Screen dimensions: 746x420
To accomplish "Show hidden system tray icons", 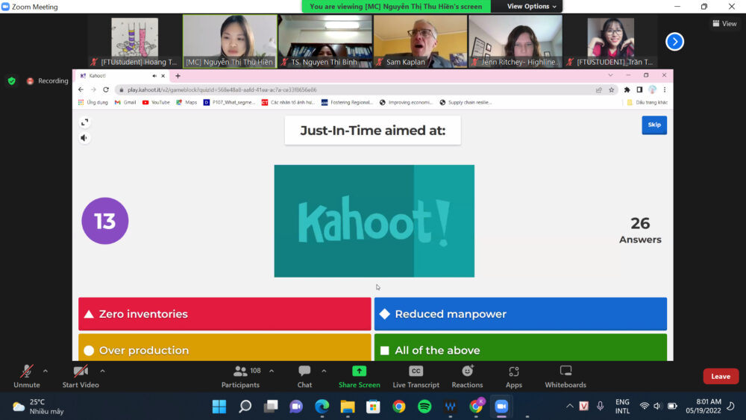I will pos(569,406).
